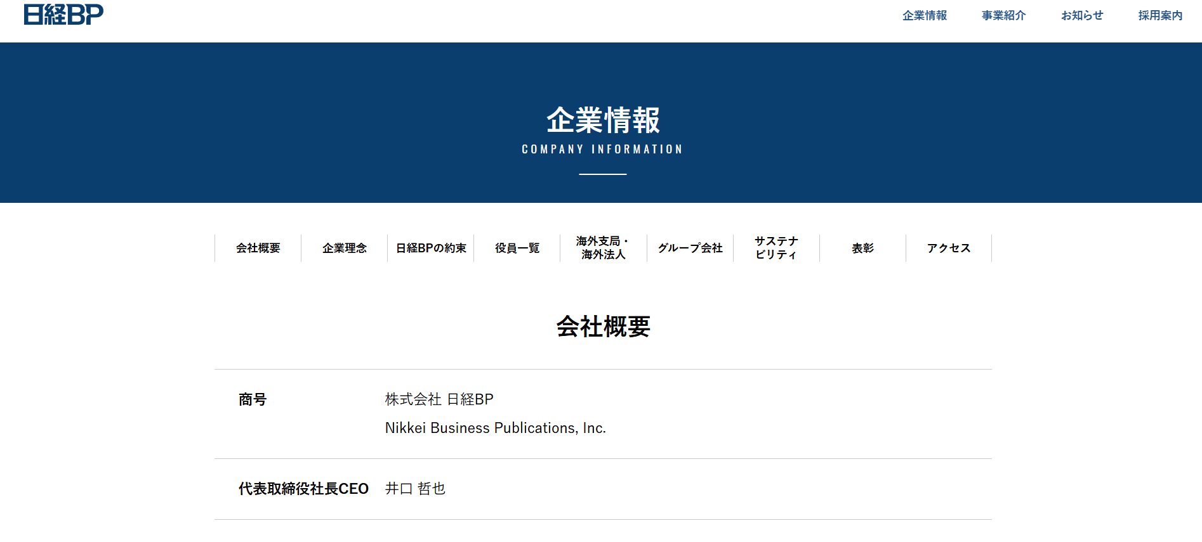The image size is (1202, 542).
Task: Select the 企業理念 tab
Action: [345, 248]
